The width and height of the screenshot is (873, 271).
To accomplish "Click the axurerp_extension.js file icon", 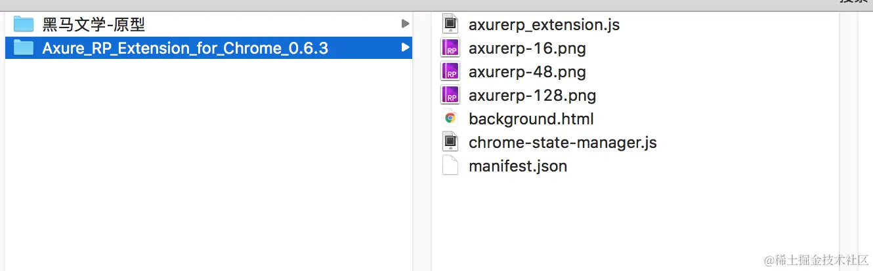I will (x=450, y=24).
